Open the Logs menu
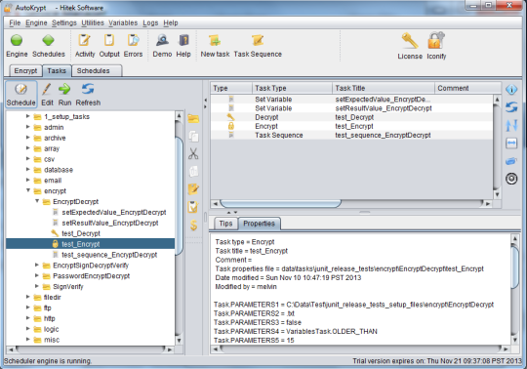This screenshot has height=369, width=527. (x=150, y=22)
